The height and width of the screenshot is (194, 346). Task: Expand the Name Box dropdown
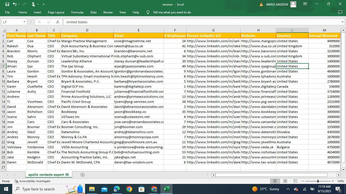tap(24, 22)
